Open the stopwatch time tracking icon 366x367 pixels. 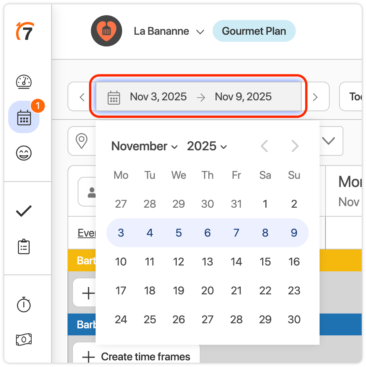(x=24, y=305)
